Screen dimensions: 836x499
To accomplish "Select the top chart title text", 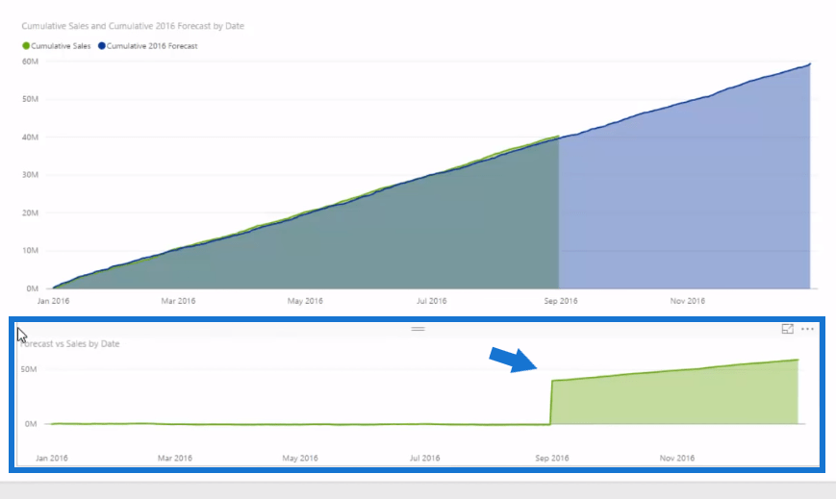I will tap(133, 26).
